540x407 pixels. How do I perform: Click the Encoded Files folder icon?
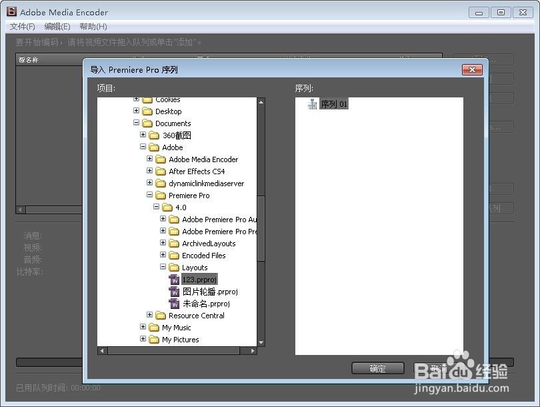point(174,256)
